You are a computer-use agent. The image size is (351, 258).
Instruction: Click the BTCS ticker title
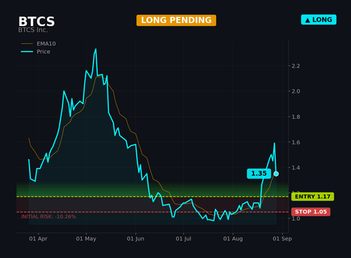pos(37,22)
